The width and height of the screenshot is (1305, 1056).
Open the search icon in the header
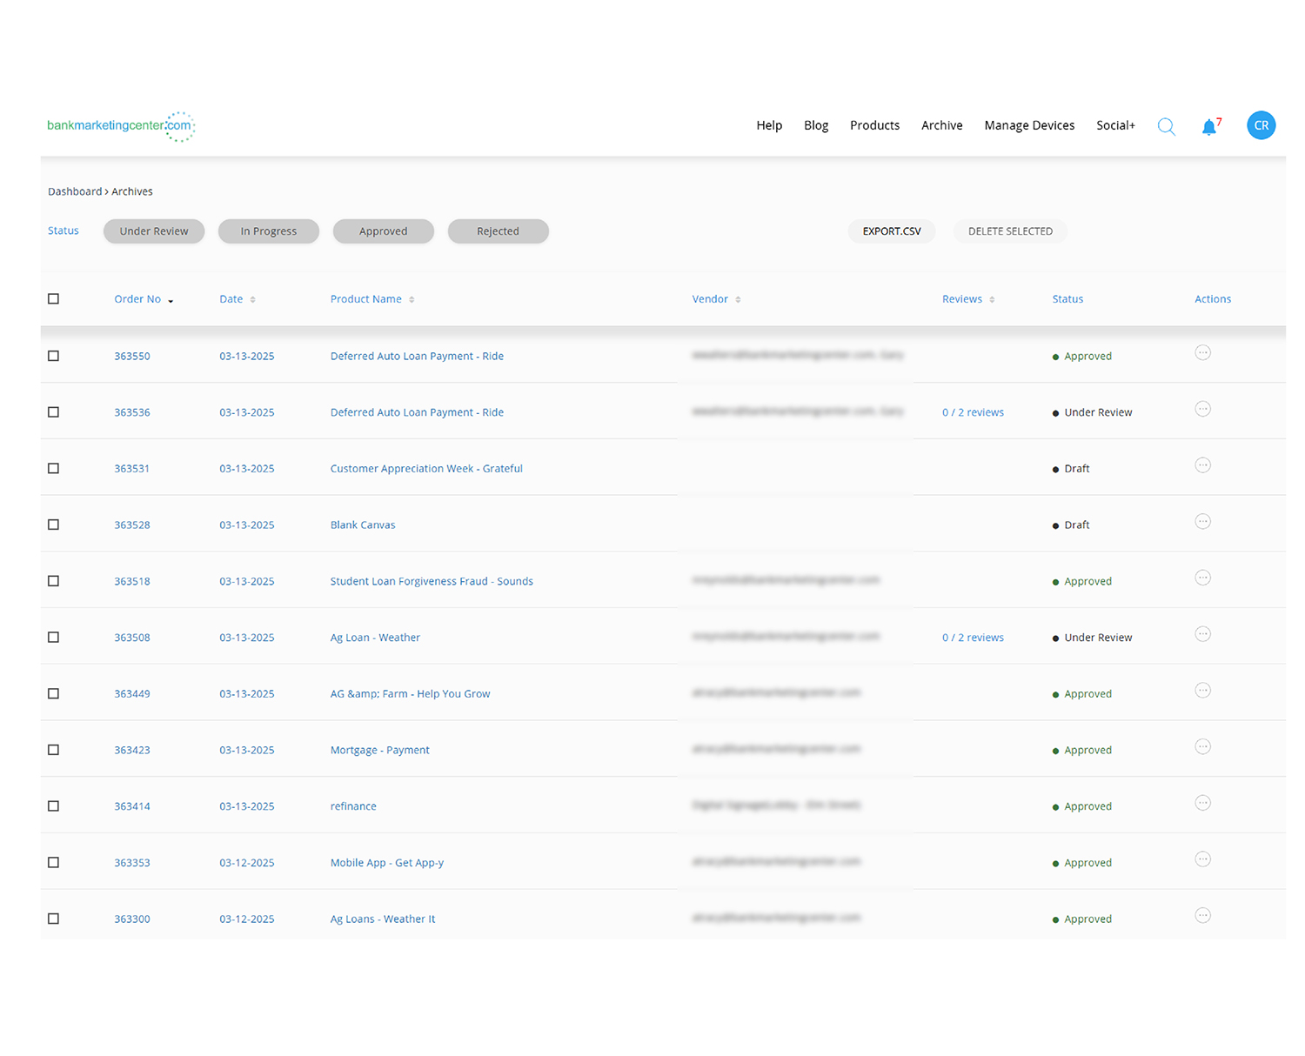[1166, 125]
